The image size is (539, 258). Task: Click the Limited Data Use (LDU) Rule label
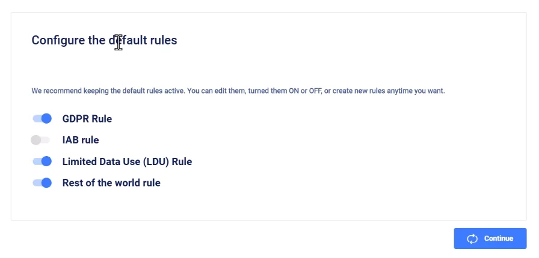coord(127,161)
